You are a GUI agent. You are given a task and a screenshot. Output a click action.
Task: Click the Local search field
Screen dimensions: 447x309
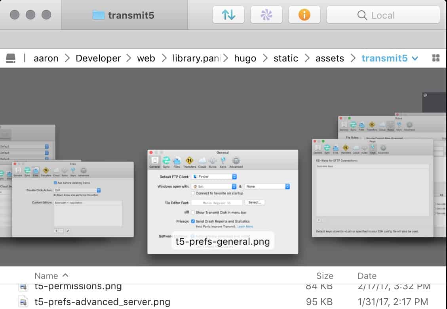click(x=383, y=15)
